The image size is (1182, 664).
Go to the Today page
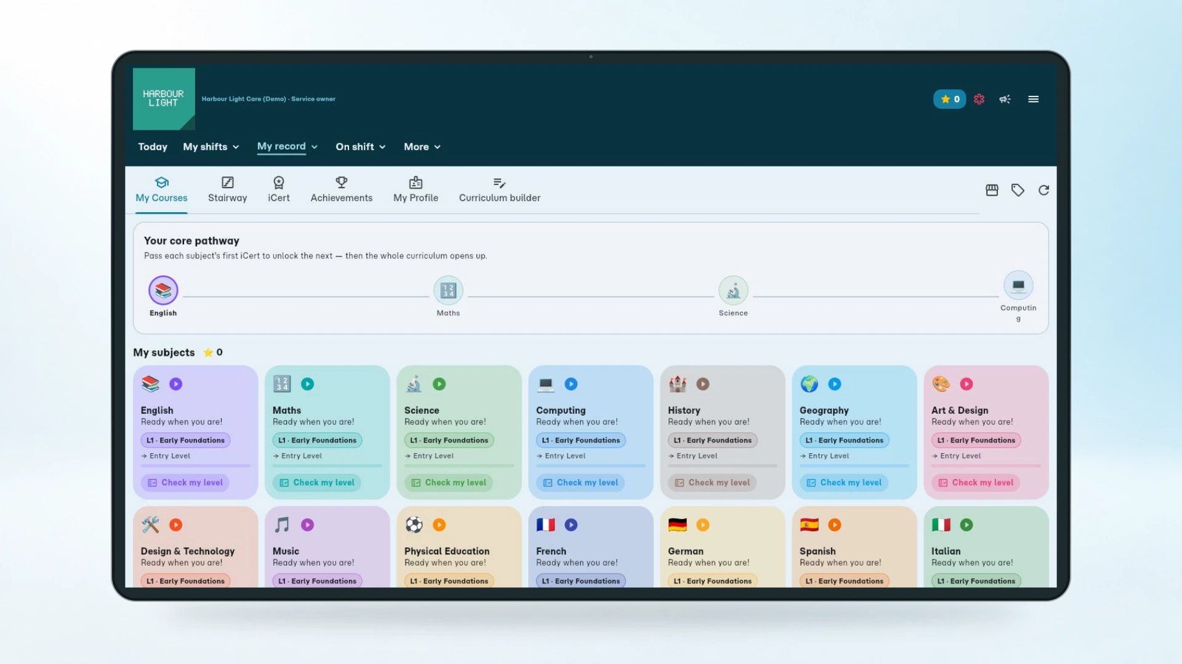pos(153,147)
